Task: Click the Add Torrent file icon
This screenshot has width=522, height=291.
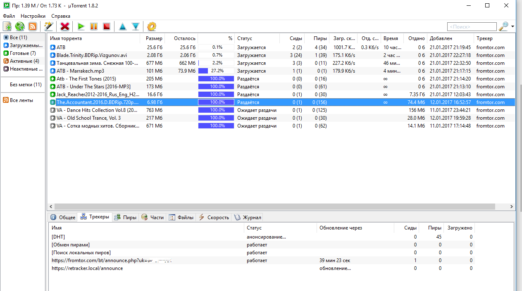Action: [x=7, y=26]
